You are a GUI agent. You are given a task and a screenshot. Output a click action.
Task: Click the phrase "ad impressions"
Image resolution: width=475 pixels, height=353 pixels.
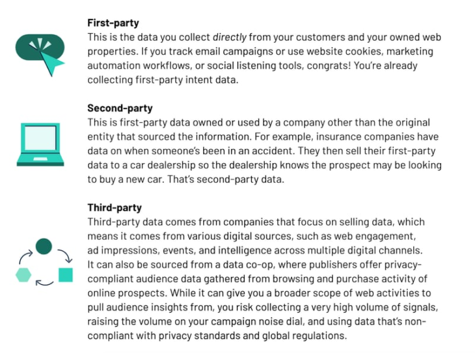119,250
